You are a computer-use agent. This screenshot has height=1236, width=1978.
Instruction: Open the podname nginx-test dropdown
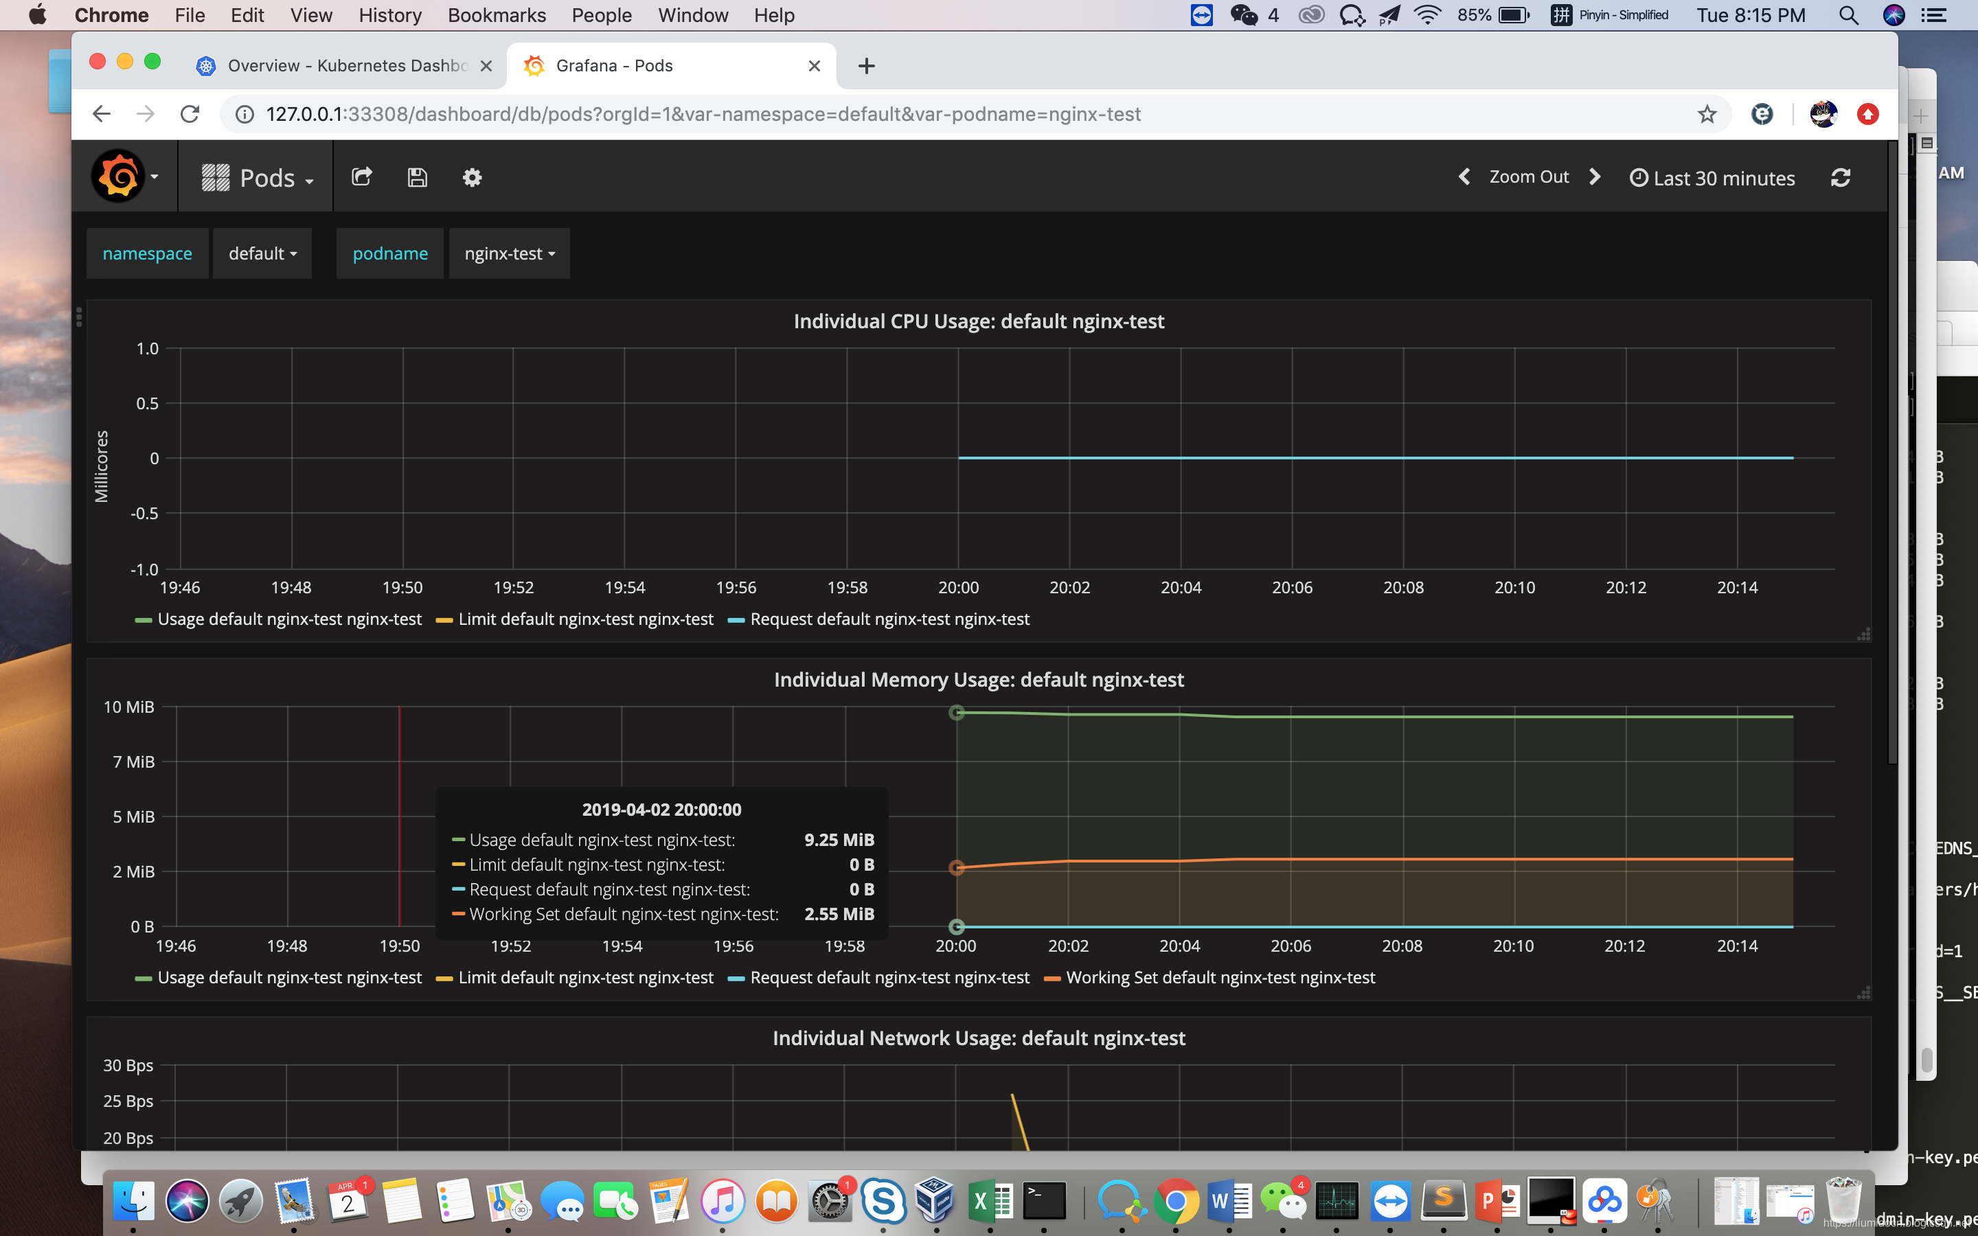[x=509, y=253]
